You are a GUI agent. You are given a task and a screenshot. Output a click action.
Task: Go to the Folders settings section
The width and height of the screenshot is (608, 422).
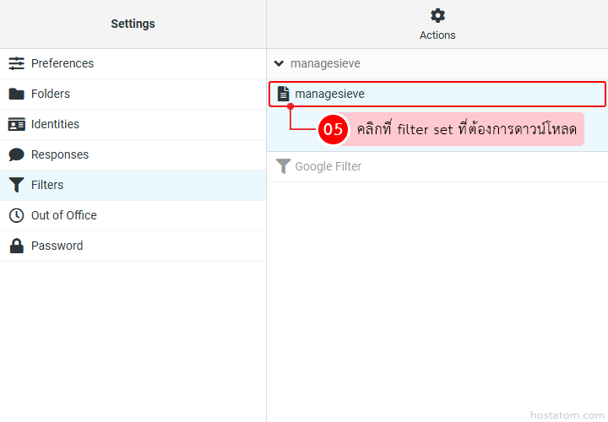(x=51, y=94)
